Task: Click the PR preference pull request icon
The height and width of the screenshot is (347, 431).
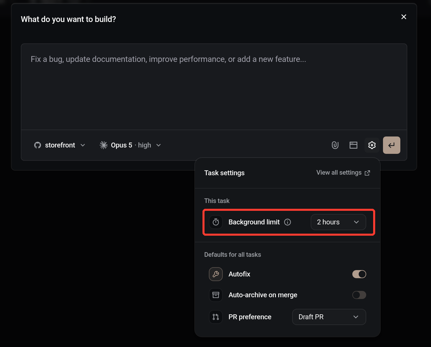Action: click(x=216, y=317)
